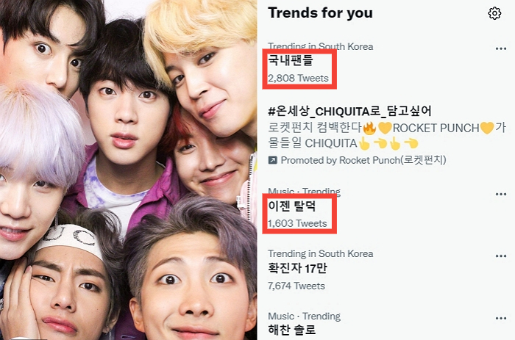Image resolution: width=515 pixels, height=340 pixels.
Task: Open the 확진자 17만 trending topic
Action: (297, 269)
